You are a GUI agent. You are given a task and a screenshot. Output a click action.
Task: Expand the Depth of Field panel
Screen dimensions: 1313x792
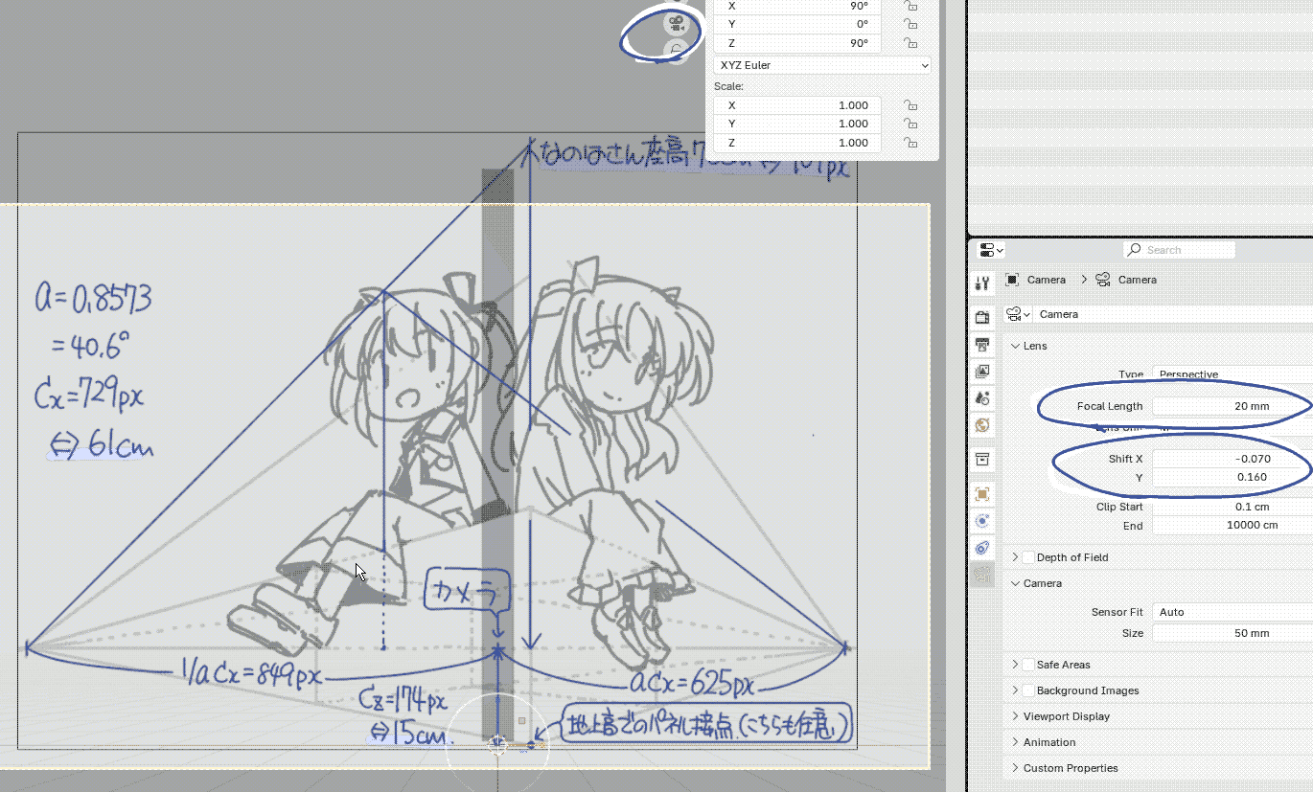pyautogui.click(x=1016, y=557)
